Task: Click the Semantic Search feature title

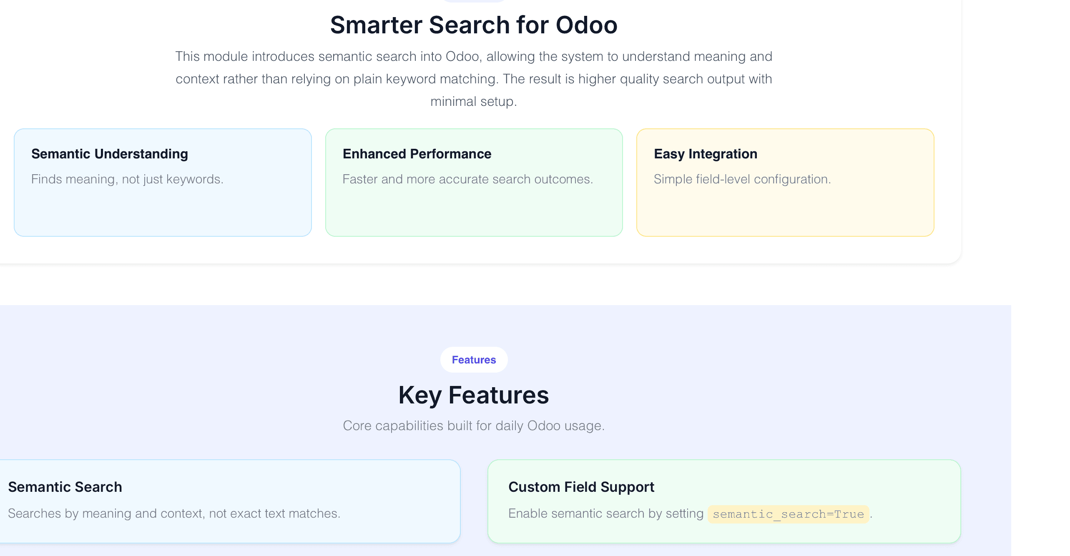Action: tap(65, 487)
